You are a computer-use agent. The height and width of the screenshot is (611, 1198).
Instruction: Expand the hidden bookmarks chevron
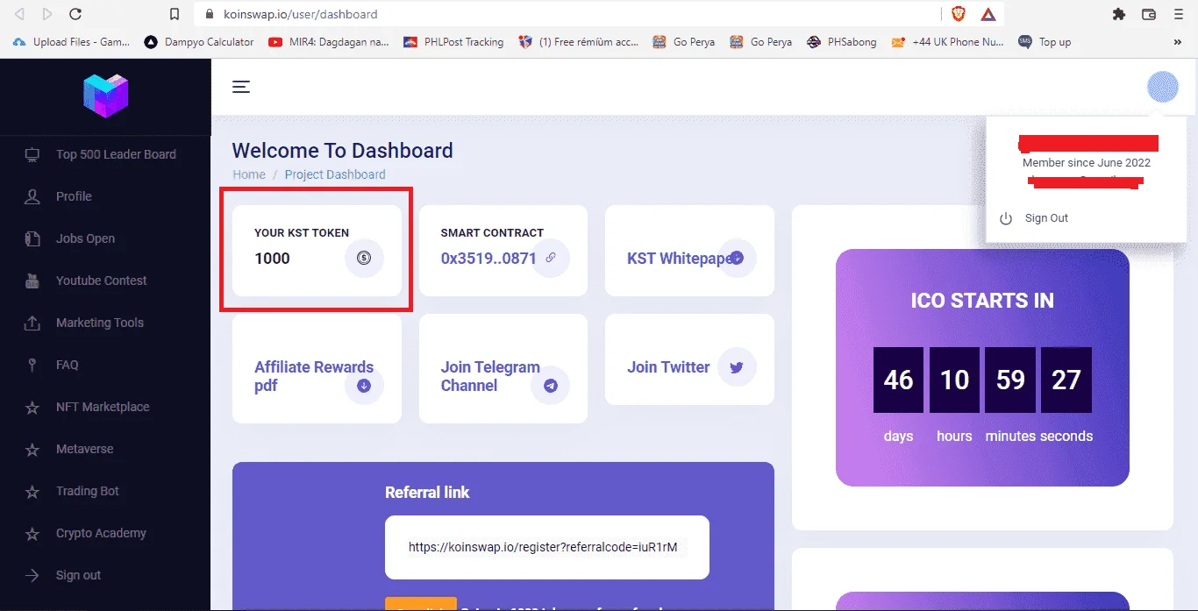coord(1177,42)
